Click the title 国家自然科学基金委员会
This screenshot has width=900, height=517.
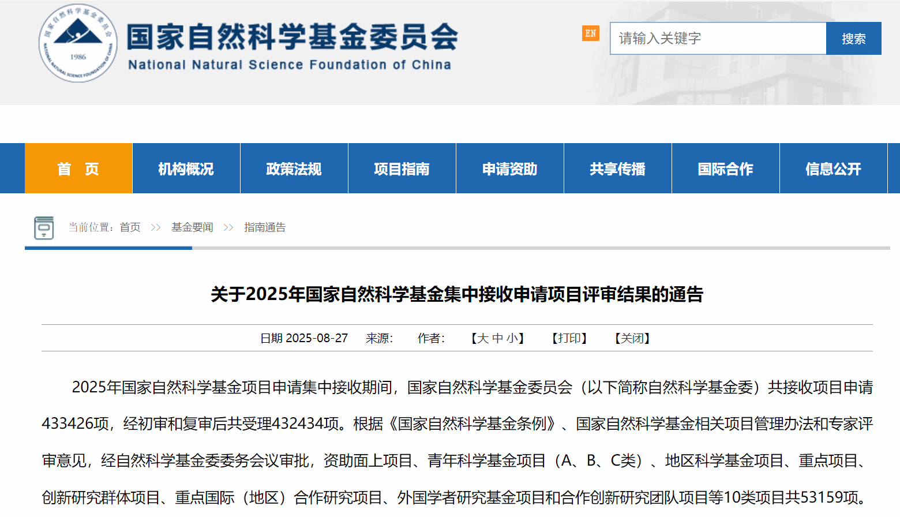tap(292, 37)
